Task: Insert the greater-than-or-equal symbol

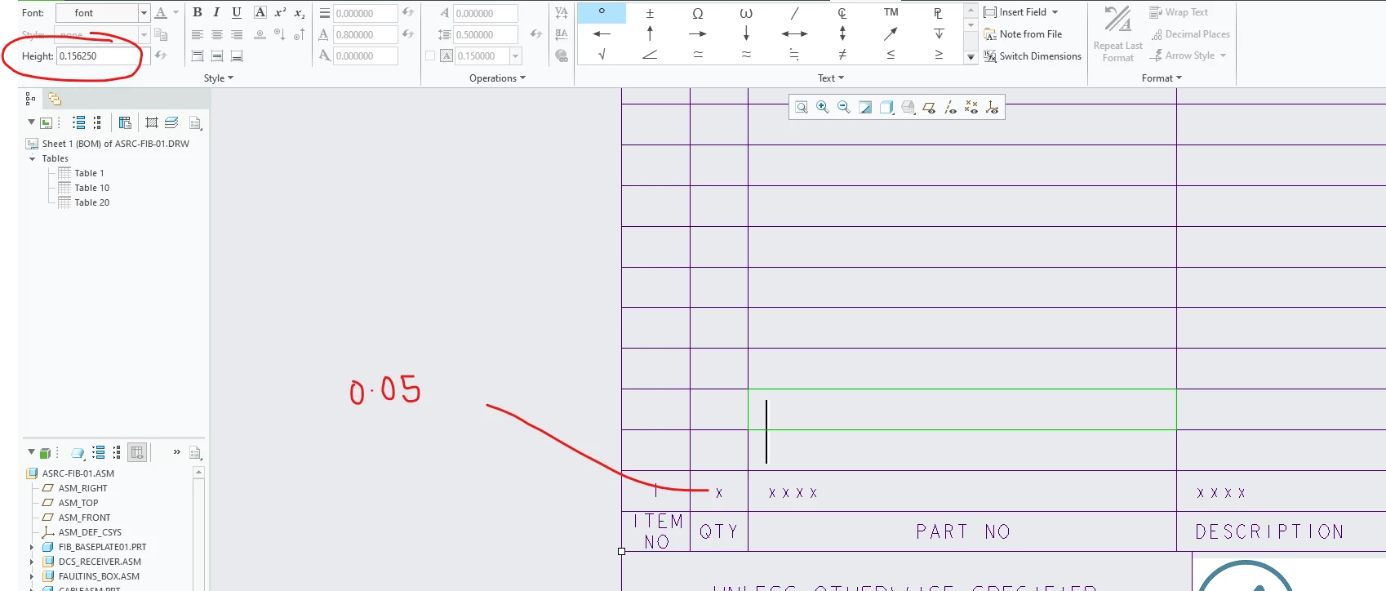Action: point(939,55)
